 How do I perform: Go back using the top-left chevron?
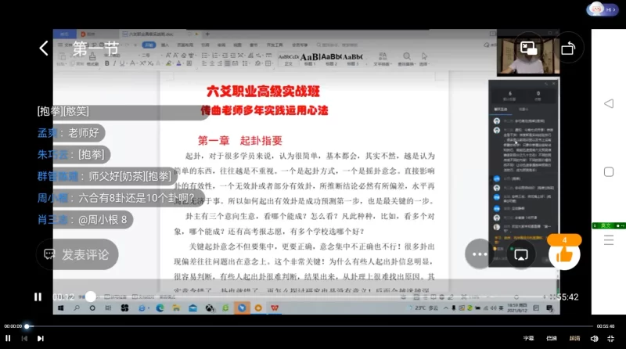click(x=44, y=49)
